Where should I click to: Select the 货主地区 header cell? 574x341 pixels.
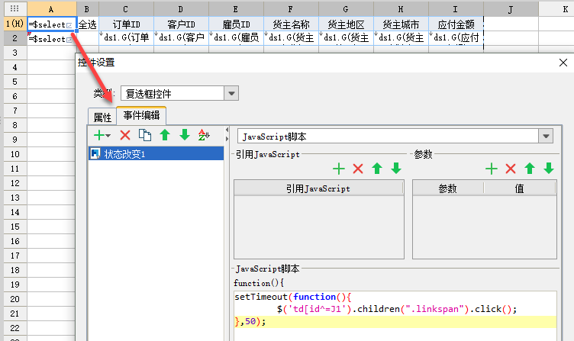point(346,24)
